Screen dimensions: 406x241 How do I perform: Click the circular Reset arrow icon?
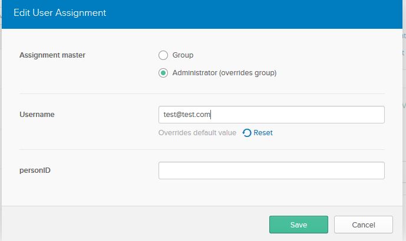pos(247,133)
